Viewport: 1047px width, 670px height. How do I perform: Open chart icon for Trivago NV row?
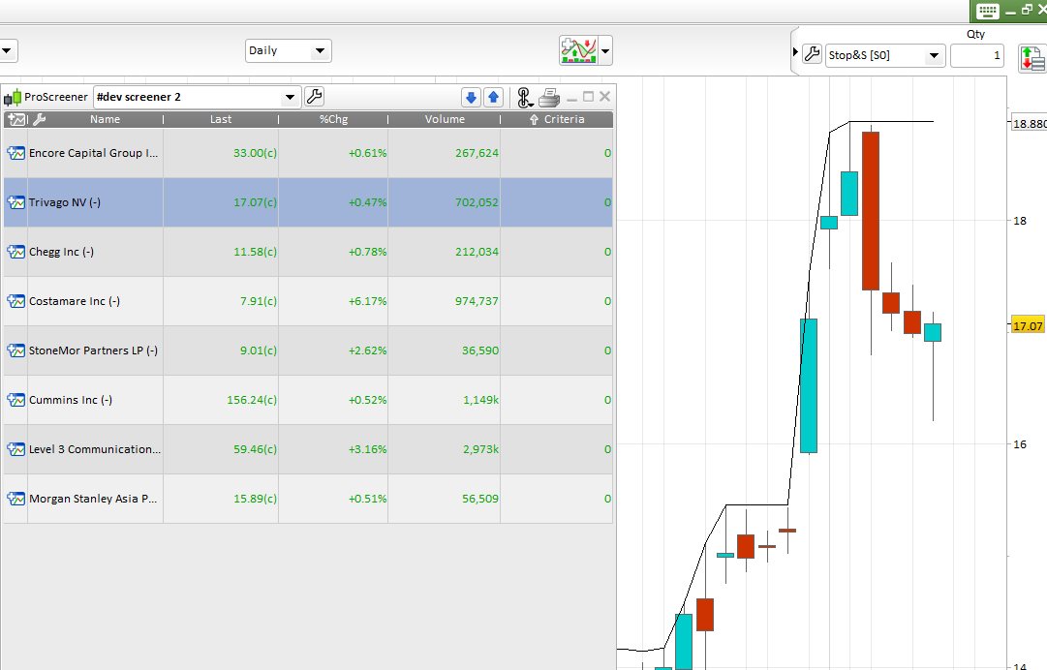16,202
